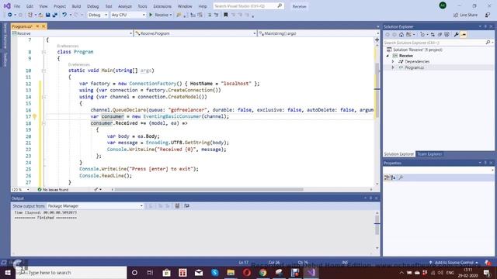Collapse the Main method code block
497x279 pixels.
pos(43,71)
